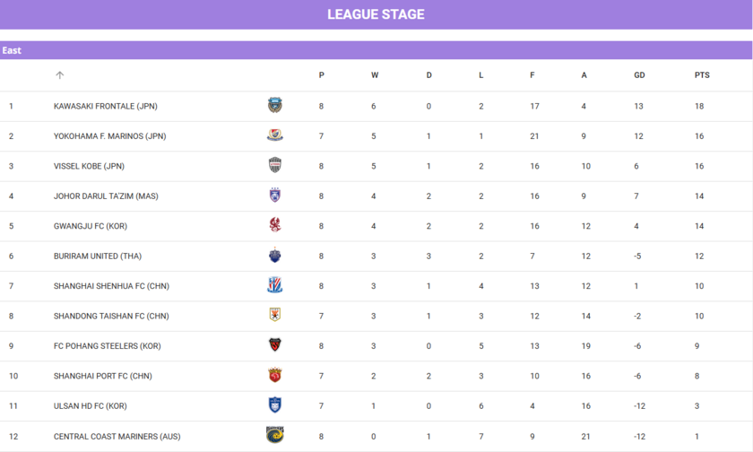This screenshot has width=753, height=452.
Task: Open Kawasaki Frontale (JPN) team link
Action: click(x=105, y=107)
